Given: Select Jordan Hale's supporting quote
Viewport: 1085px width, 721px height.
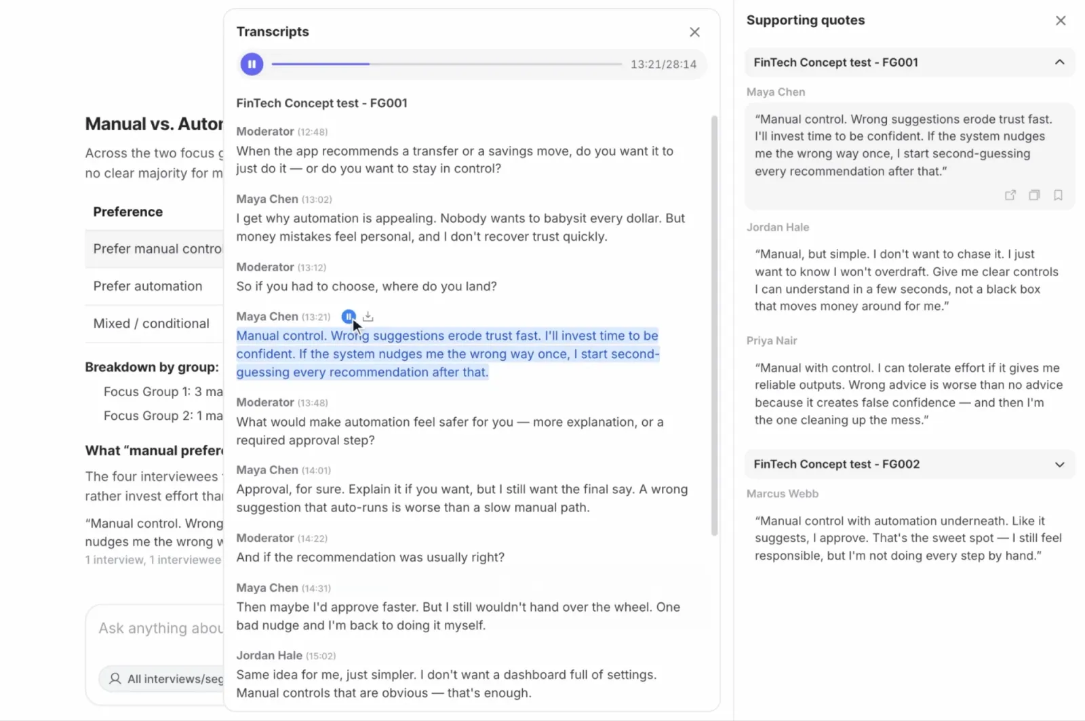Looking at the screenshot, I should click(907, 280).
